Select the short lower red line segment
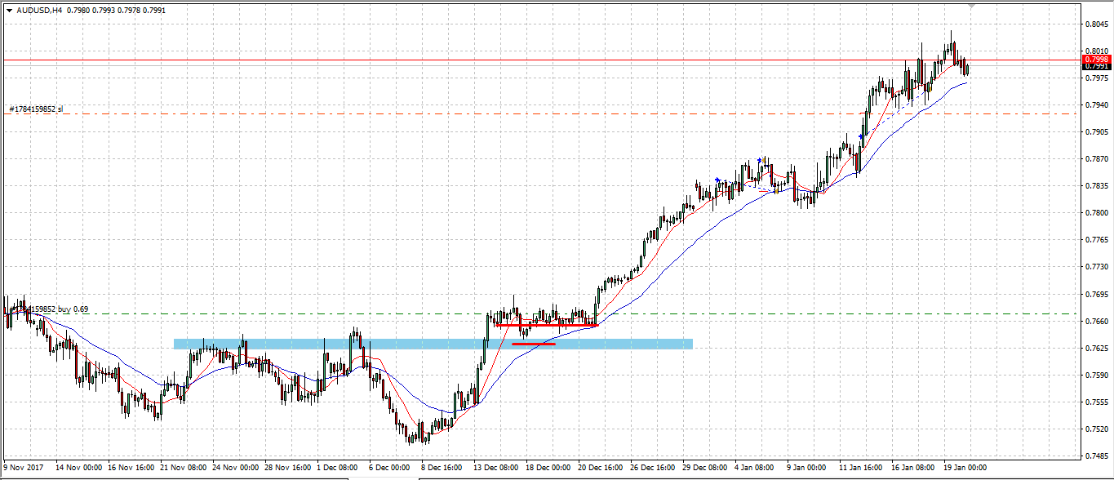1114x480 pixels. [534, 344]
